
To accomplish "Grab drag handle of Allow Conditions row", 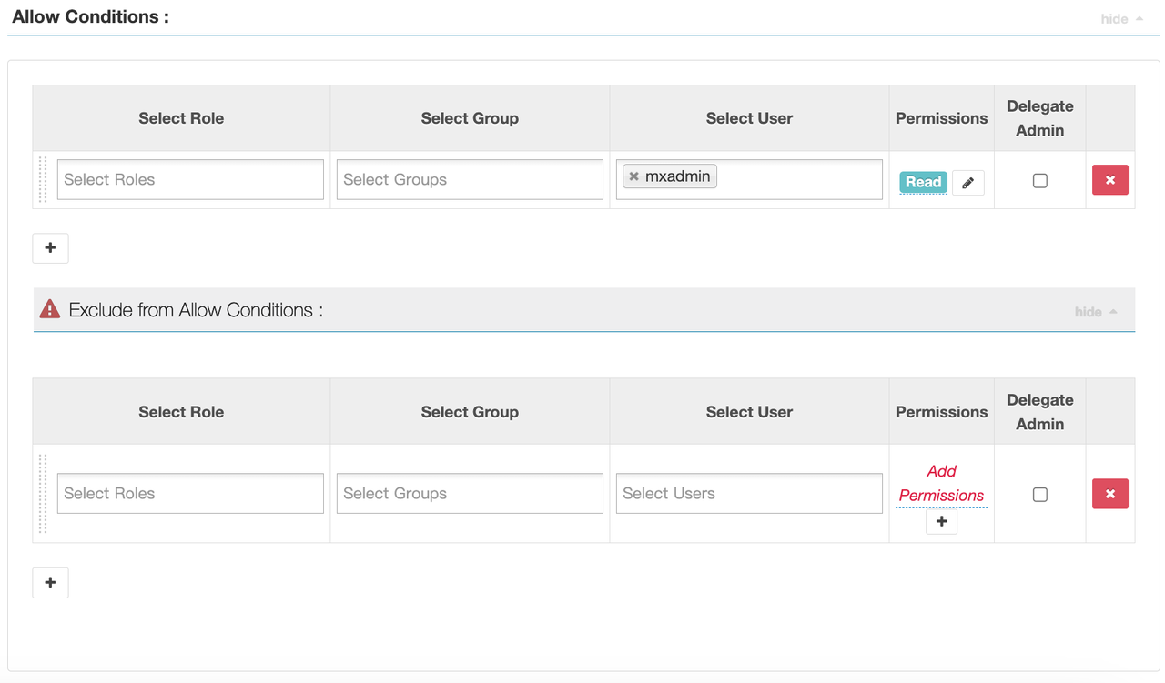I will pyautogui.click(x=43, y=179).
